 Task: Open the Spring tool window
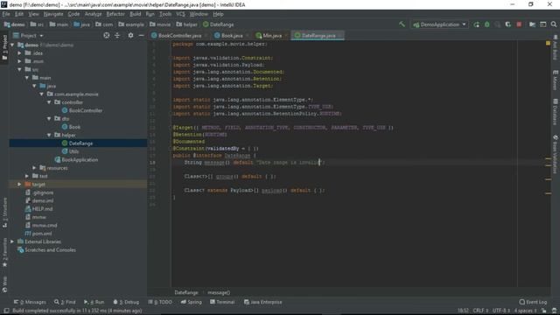pyautogui.click(x=191, y=302)
